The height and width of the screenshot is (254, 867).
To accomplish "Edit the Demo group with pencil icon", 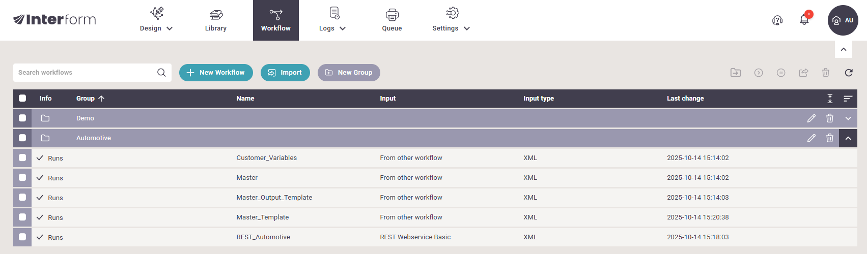I will pyautogui.click(x=811, y=118).
